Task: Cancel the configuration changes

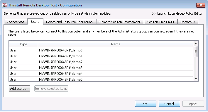Action: 169,104
